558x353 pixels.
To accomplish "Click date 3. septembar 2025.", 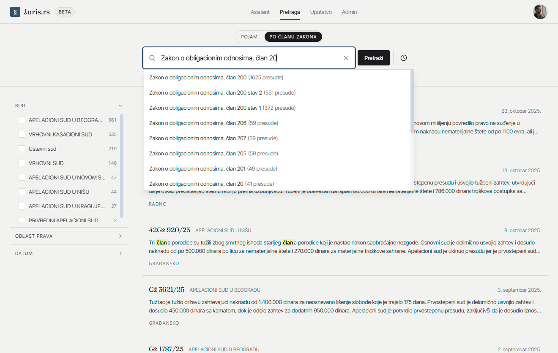I will tap(519, 290).
